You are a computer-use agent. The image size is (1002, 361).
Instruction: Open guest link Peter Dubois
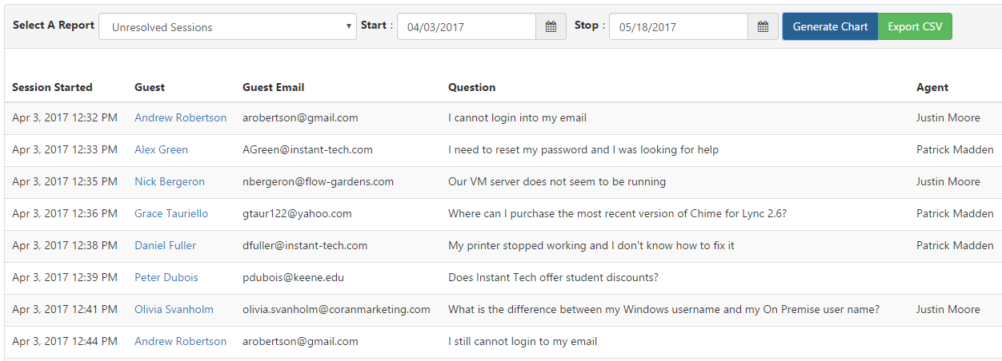point(166,277)
